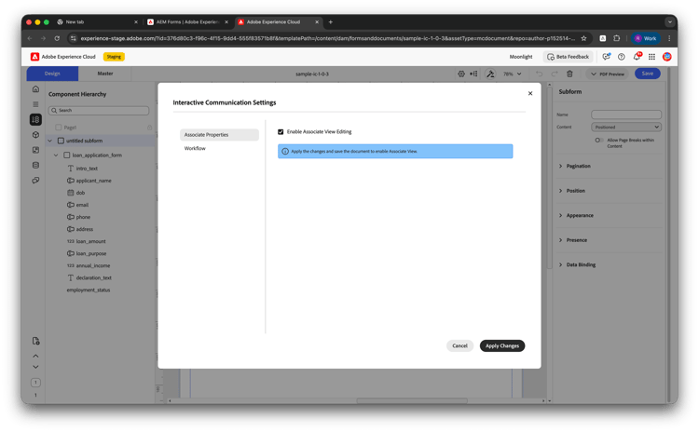Open the assets image icon in sidebar
The width and height of the screenshot is (699, 432).
pos(35,150)
